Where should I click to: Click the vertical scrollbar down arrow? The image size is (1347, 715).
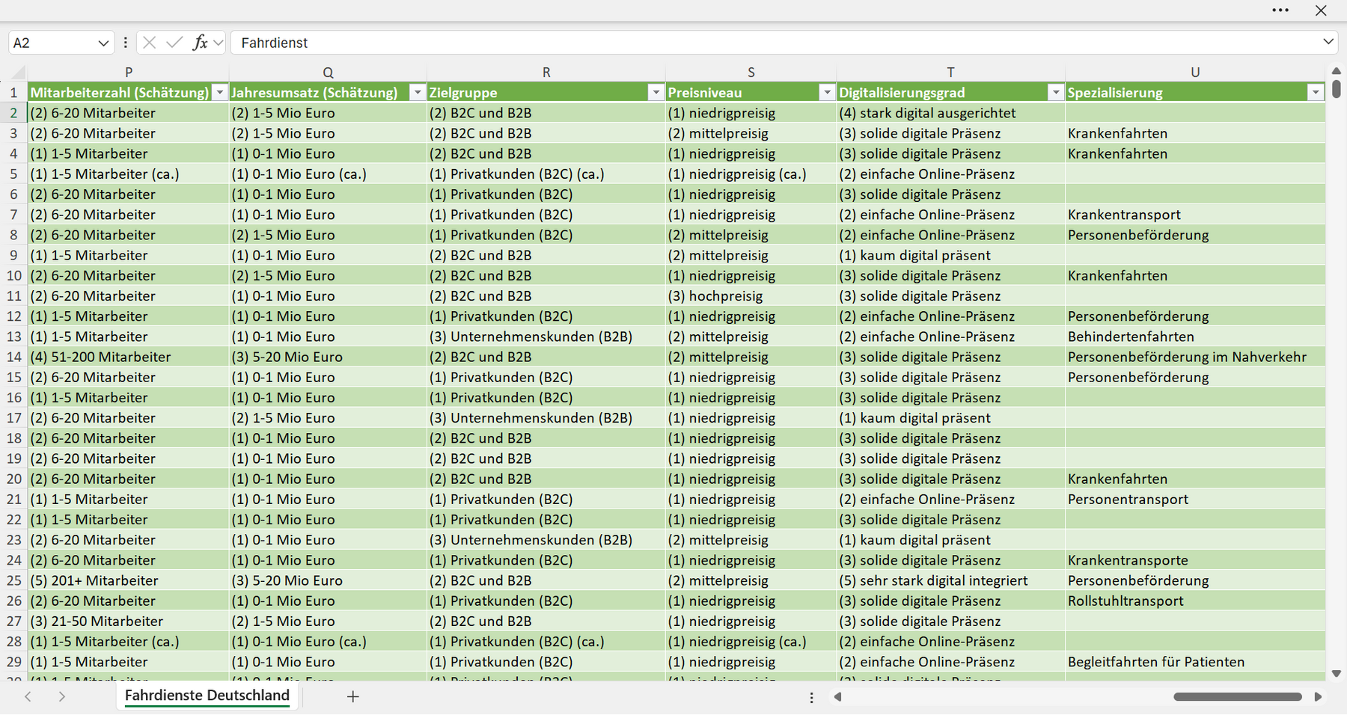[x=1337, y=673]
